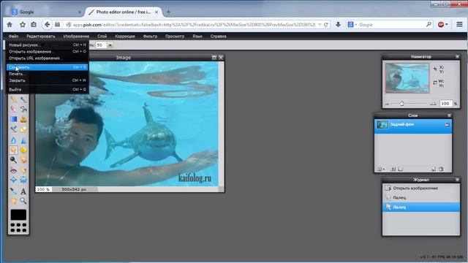
Task: Click Новый рисунок in the File menu
Action: [47, 45]
